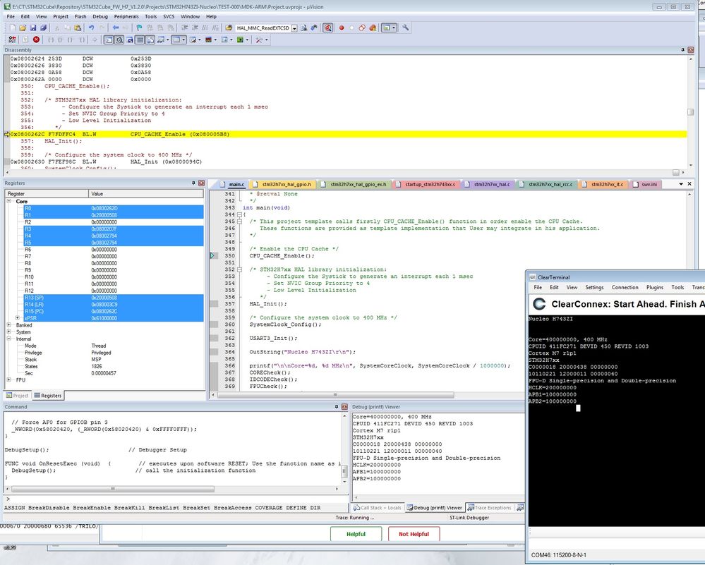
Task: Switch to the stm32h7xx_it.c tab
Action: 603,184
